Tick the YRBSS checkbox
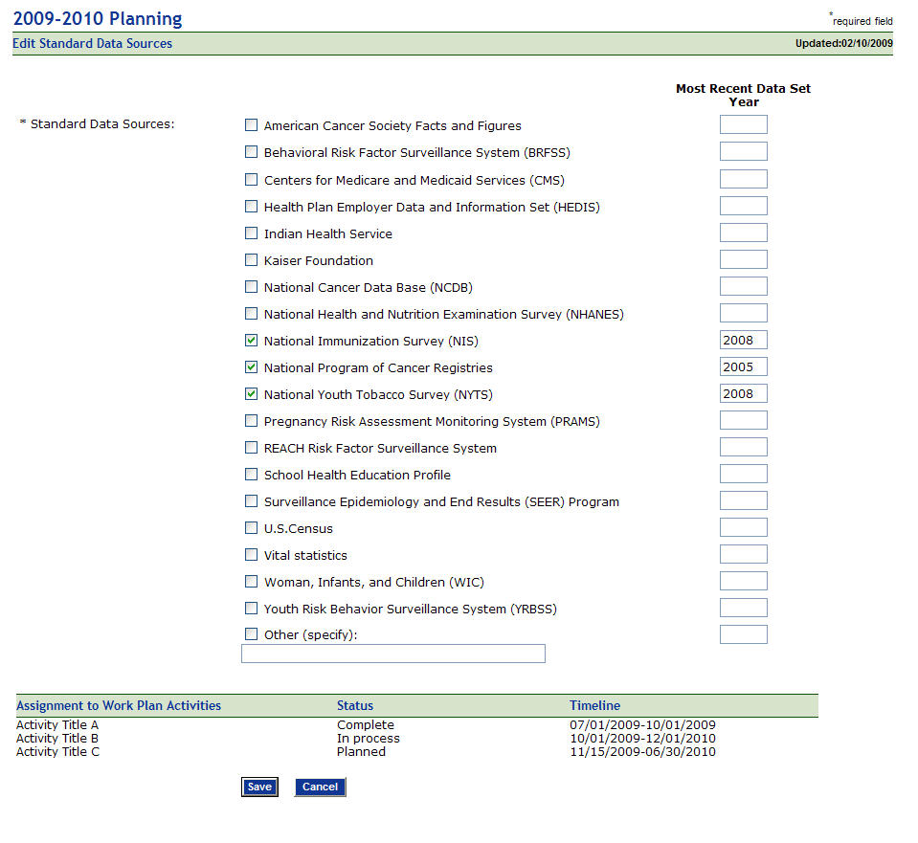918x843 pixels. pos(251,609)
